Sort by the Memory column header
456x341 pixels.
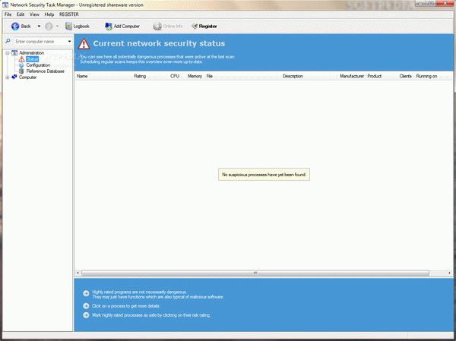tap(195, 76)
